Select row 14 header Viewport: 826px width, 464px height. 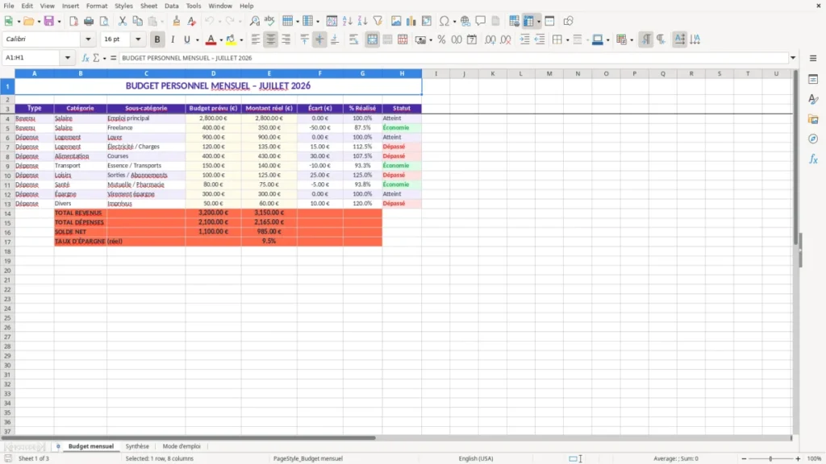pos(7,213)
